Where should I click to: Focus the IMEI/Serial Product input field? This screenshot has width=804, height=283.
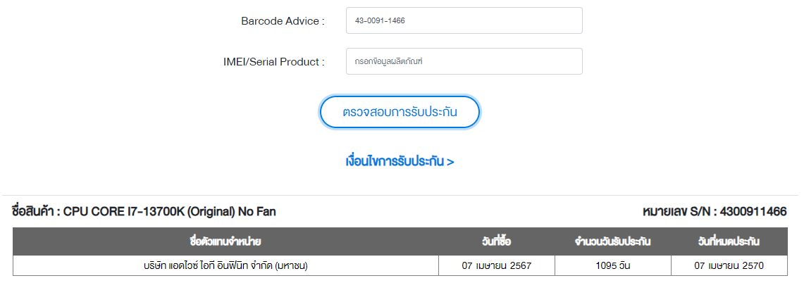(x=464, y=61)
